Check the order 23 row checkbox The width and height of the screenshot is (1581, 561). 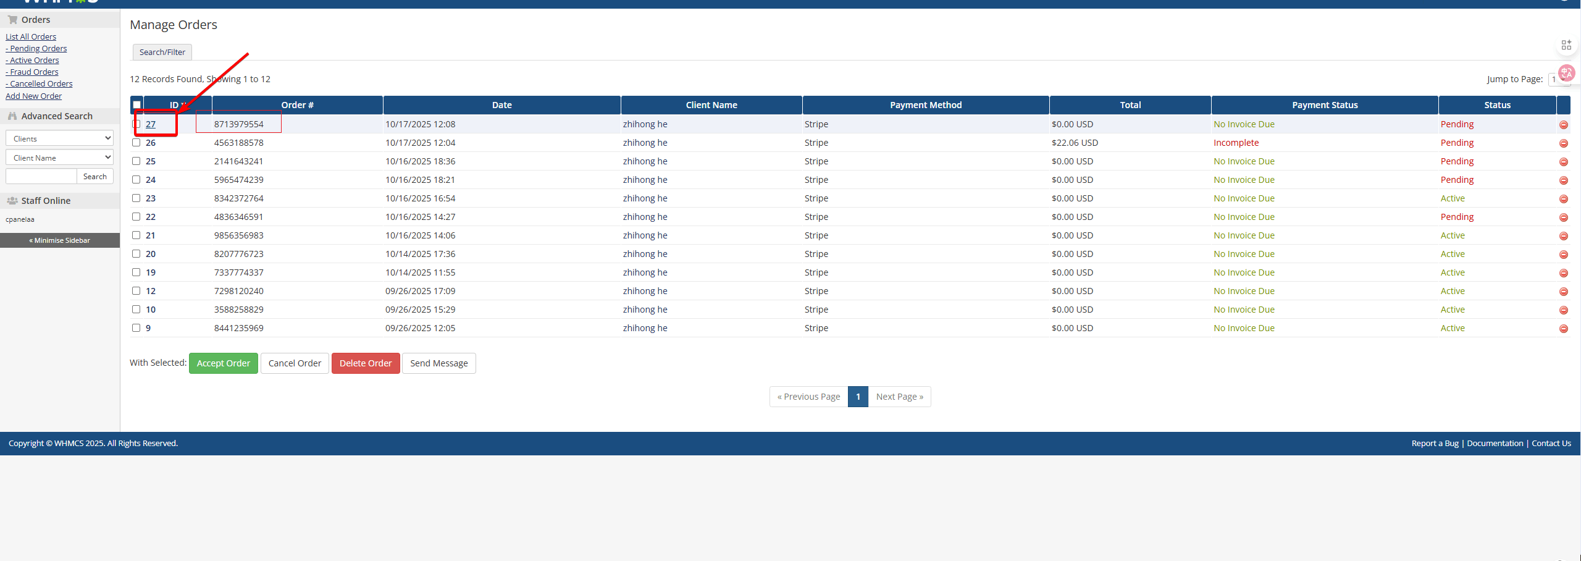click(x=136, y=198)
